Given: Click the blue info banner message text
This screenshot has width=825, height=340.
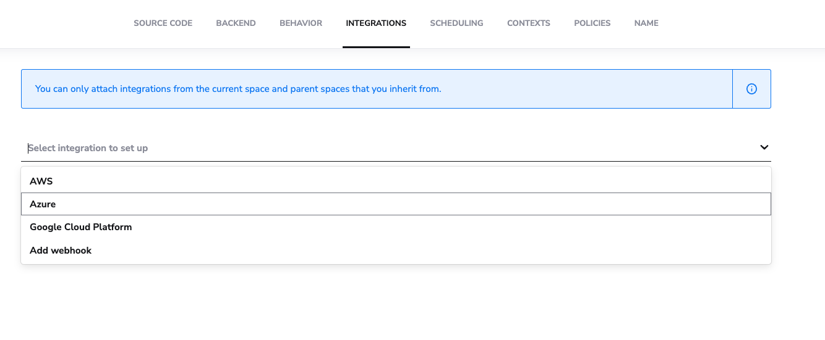Looking at the screenshot, I should pos(238,89).
